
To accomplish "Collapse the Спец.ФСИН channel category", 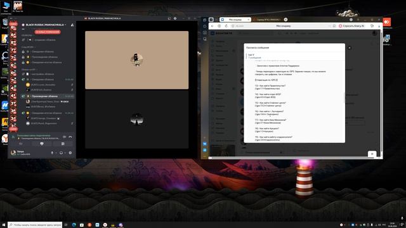I will tap(28, 47).
